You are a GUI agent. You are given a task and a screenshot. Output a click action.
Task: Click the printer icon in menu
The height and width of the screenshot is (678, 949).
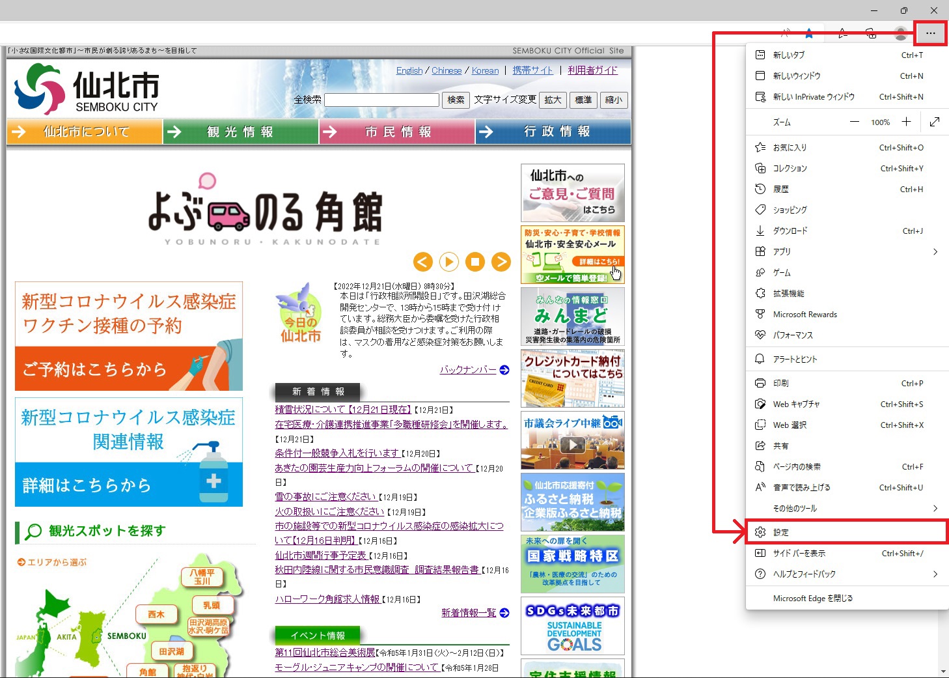coord(760,383)
